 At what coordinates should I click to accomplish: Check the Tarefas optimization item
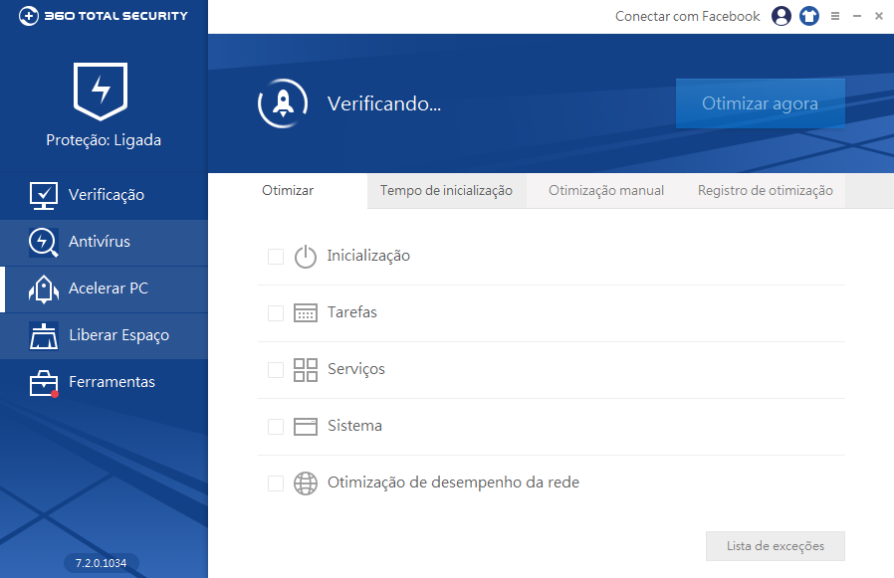click(x=275, y=312)
